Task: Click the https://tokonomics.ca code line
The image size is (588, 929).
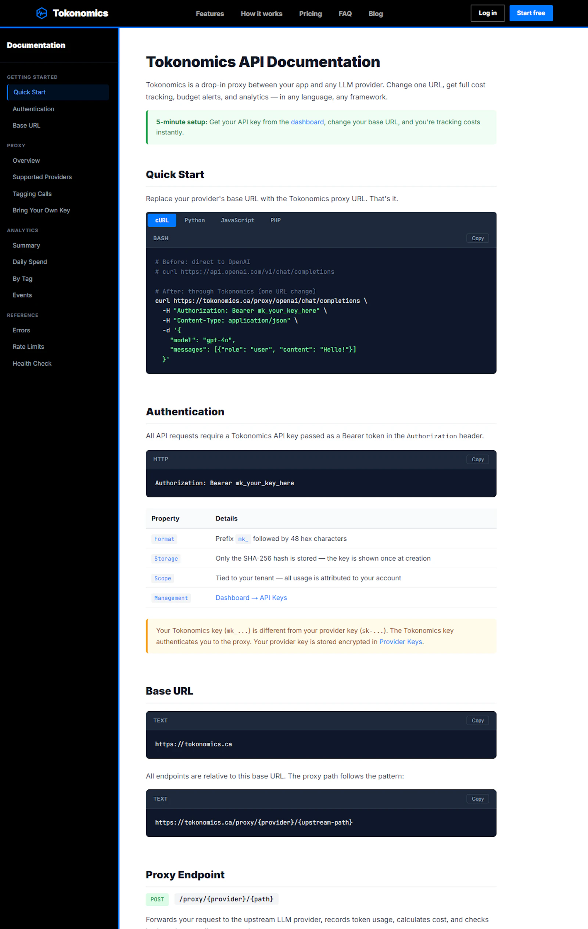Action: tap(193, 744)
